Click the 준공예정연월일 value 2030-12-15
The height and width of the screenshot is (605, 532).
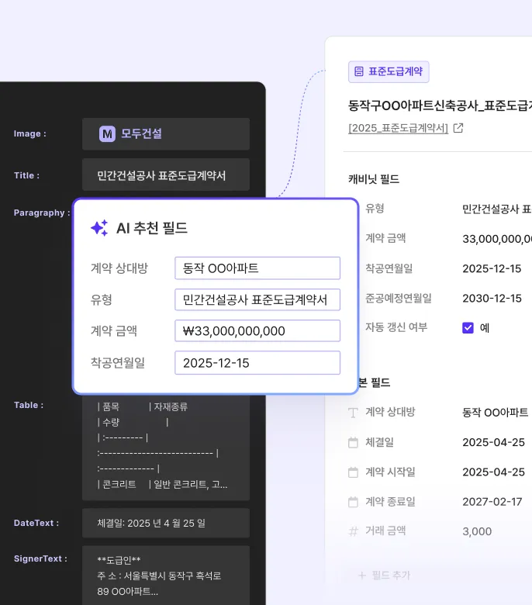tap(492, 299)
